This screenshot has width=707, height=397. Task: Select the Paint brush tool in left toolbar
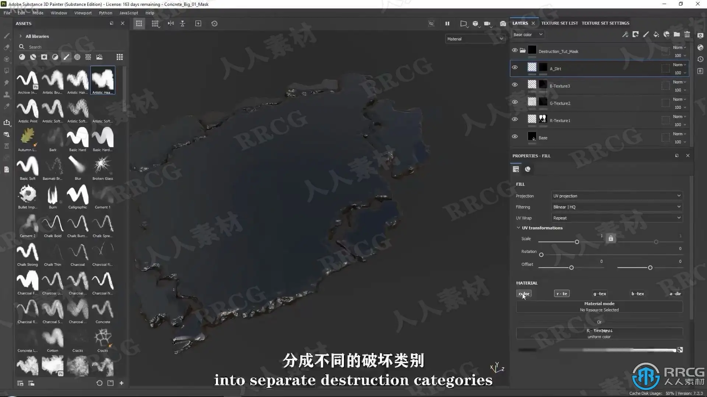[x=7, y=36]
